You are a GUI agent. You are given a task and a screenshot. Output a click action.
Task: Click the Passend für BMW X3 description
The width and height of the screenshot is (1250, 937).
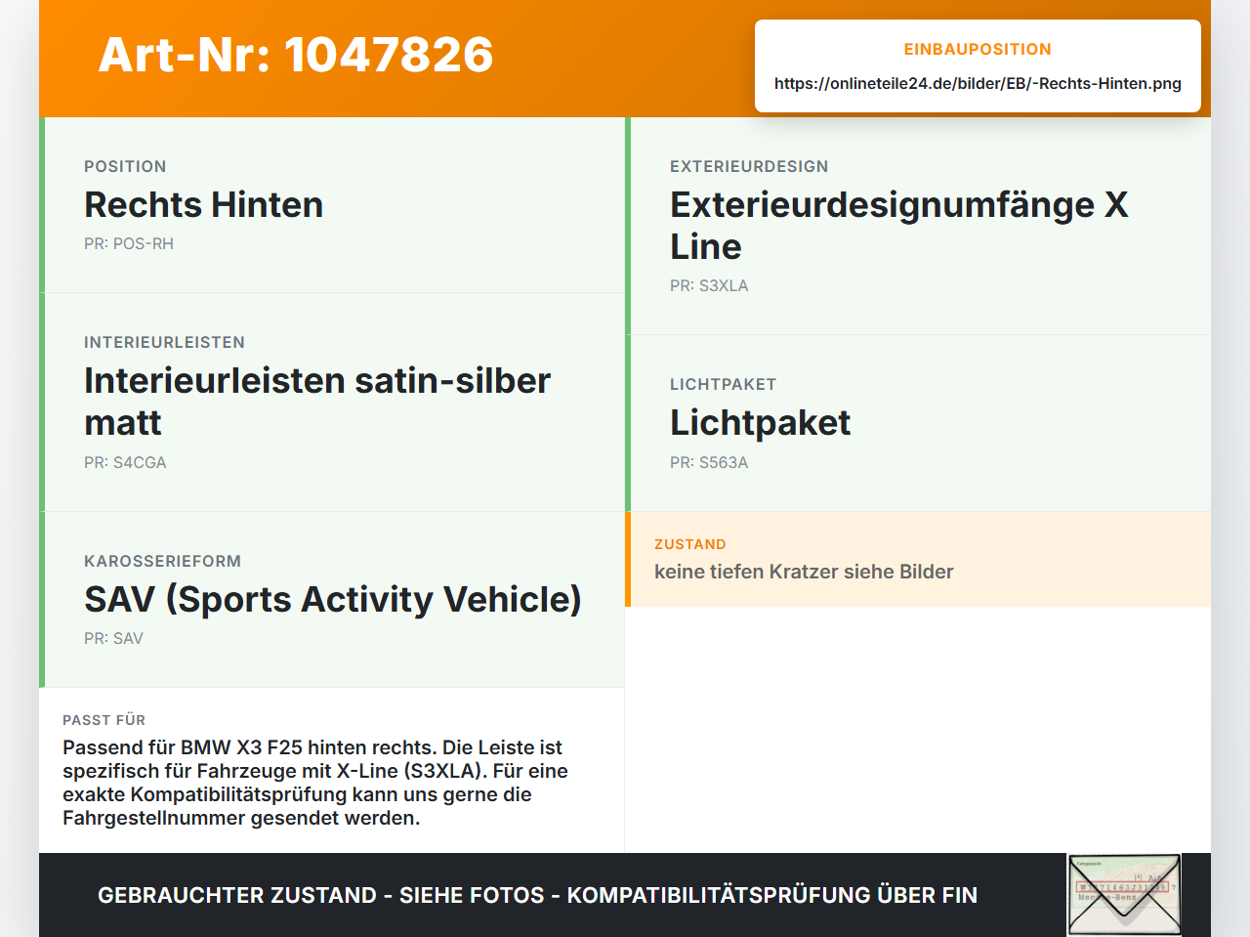point(315,783)
